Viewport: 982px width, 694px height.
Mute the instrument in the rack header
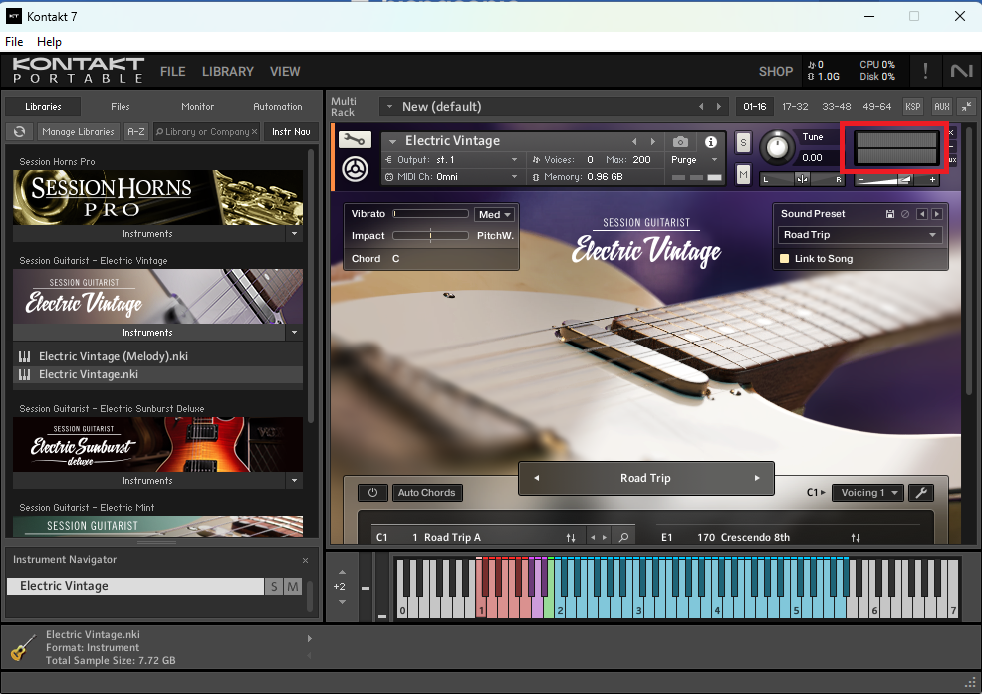pos(743,175)
